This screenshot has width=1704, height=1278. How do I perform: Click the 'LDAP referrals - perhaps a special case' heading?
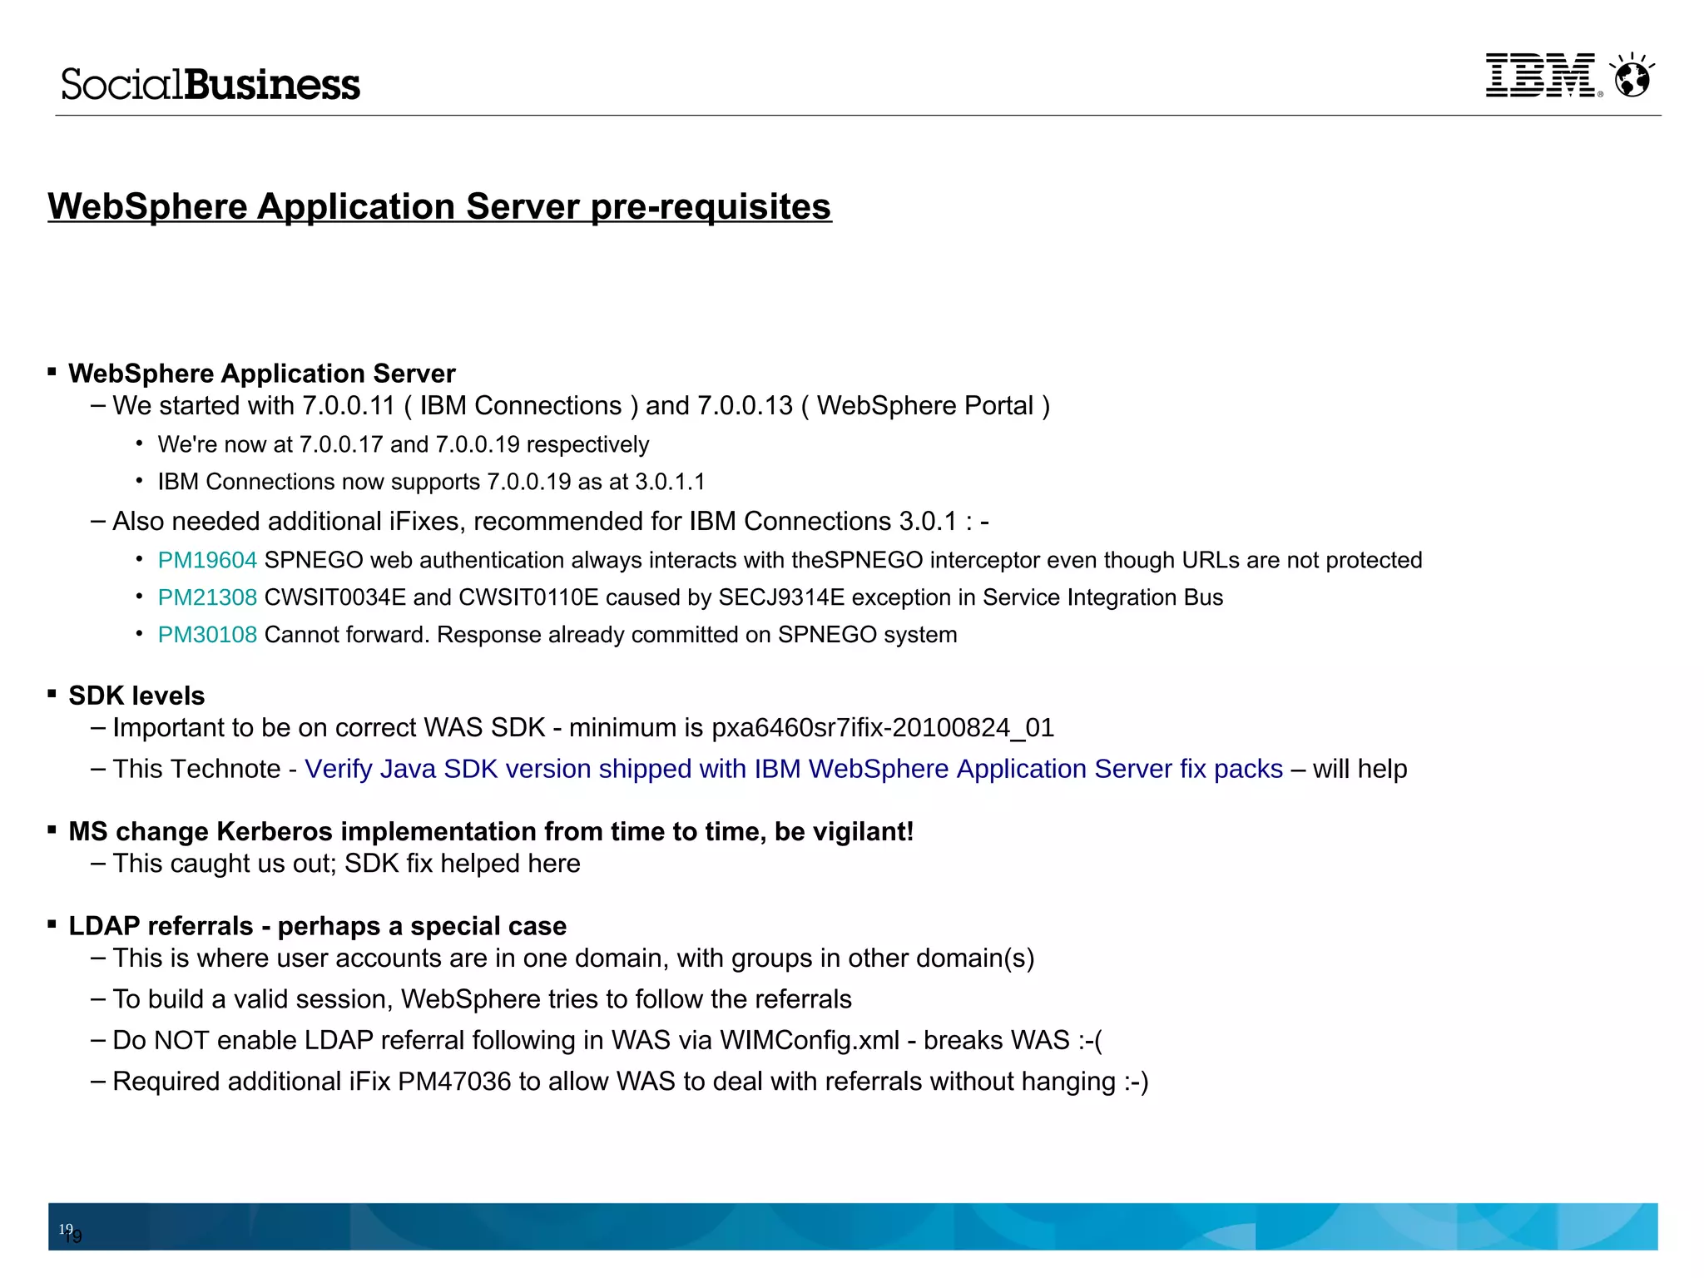(x=317, y=926)
